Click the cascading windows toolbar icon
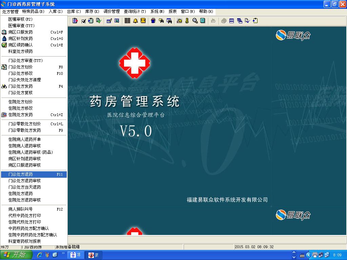This screenshot has width=347, height=260. tap(240, 21)
